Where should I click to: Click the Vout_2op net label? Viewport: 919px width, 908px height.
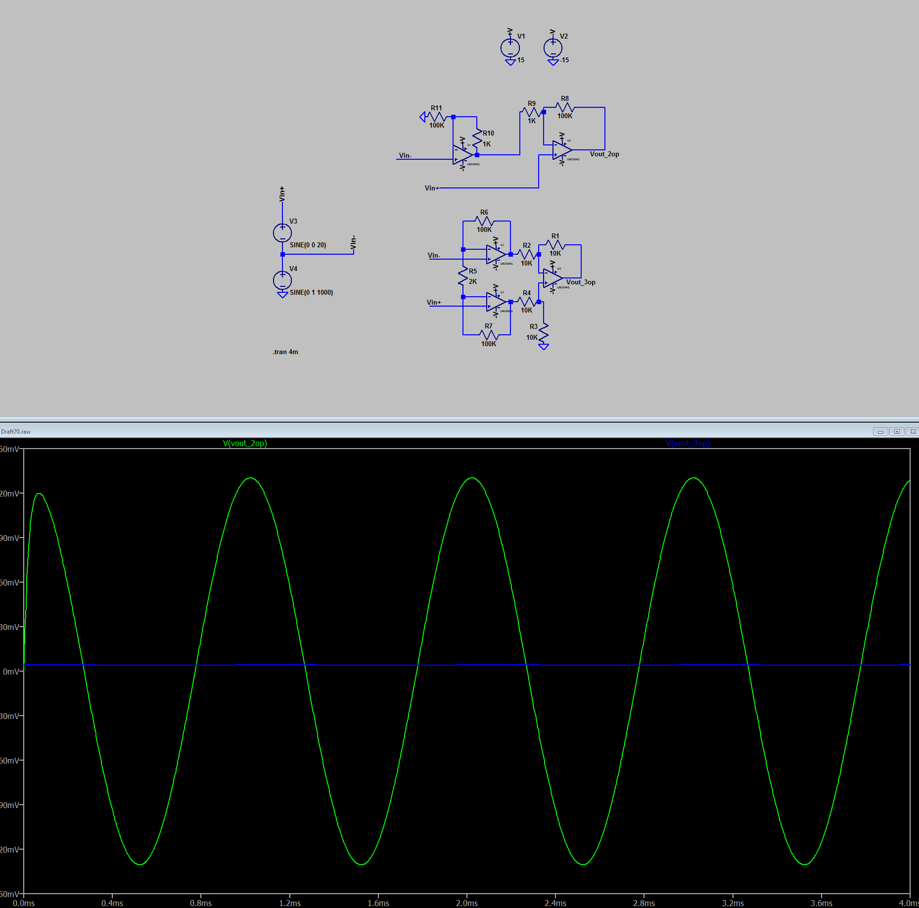(604, 154)
